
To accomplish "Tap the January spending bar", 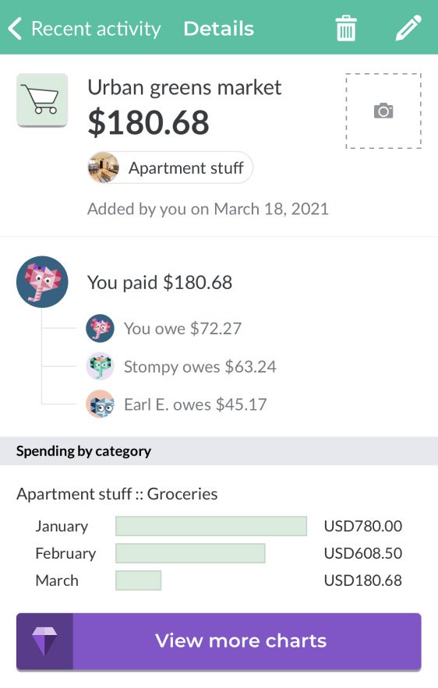I will click(211, 526).
